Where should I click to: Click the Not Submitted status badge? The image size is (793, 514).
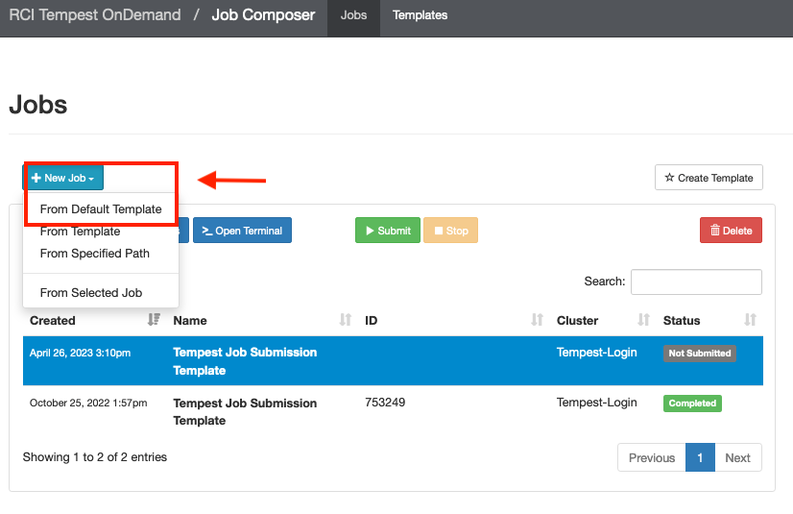point(700,354)
